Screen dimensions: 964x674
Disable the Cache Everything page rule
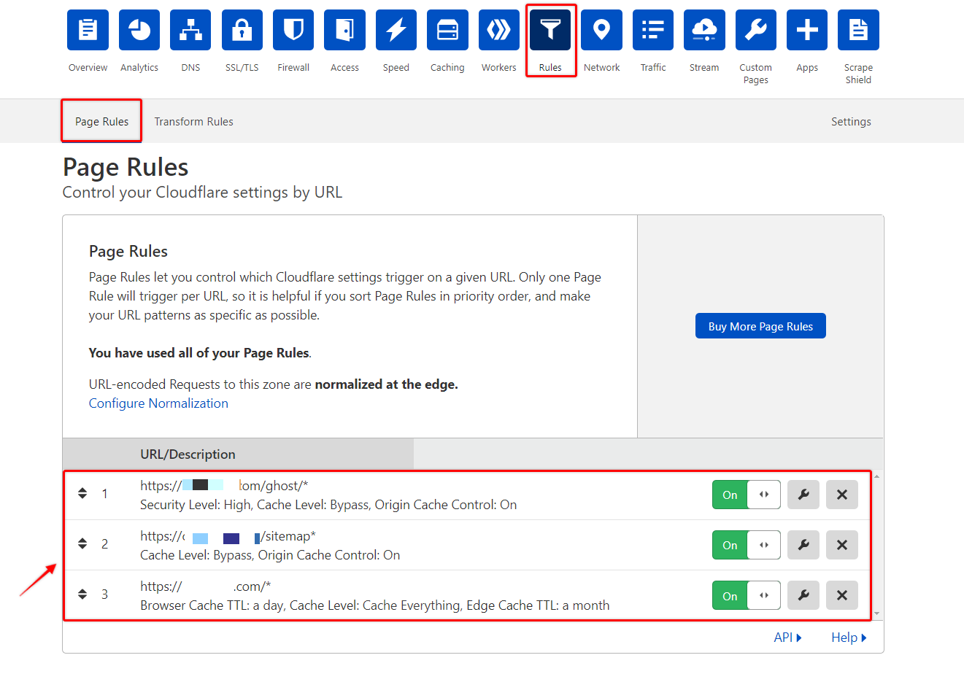[747, 595]
